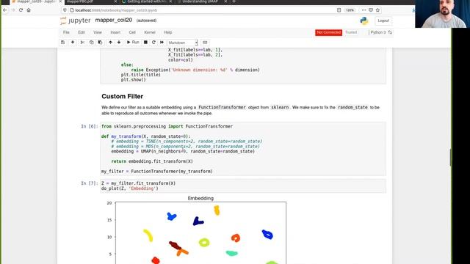Click the Python logo icon near Logout
Viewport: 470px width, 264px height.
(x=364, y=21)
